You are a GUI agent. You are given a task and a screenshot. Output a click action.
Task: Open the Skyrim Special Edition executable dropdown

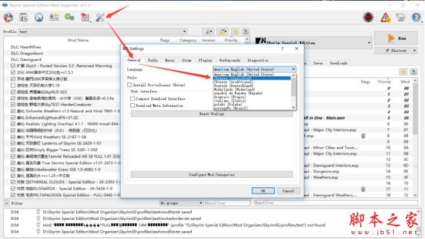click(314, 43)
